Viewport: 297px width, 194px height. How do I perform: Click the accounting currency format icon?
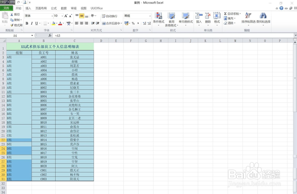(126, 23)
